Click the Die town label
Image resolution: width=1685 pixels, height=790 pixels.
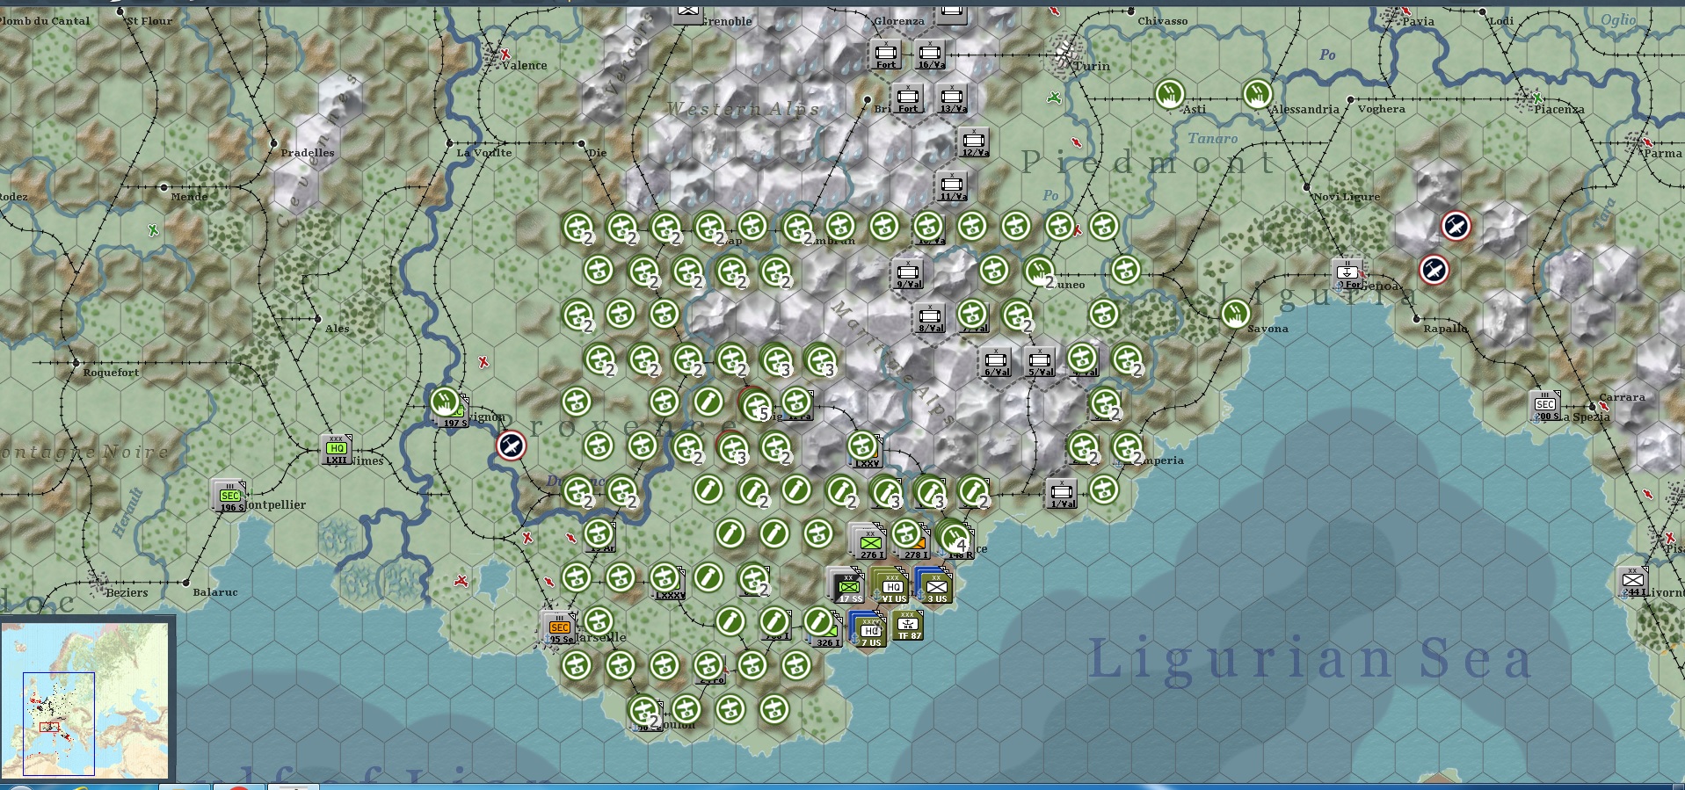pyautogui.click(x=598, y=153)
